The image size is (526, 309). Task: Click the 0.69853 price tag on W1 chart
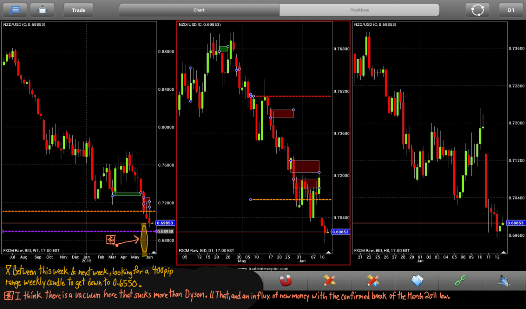165,223
